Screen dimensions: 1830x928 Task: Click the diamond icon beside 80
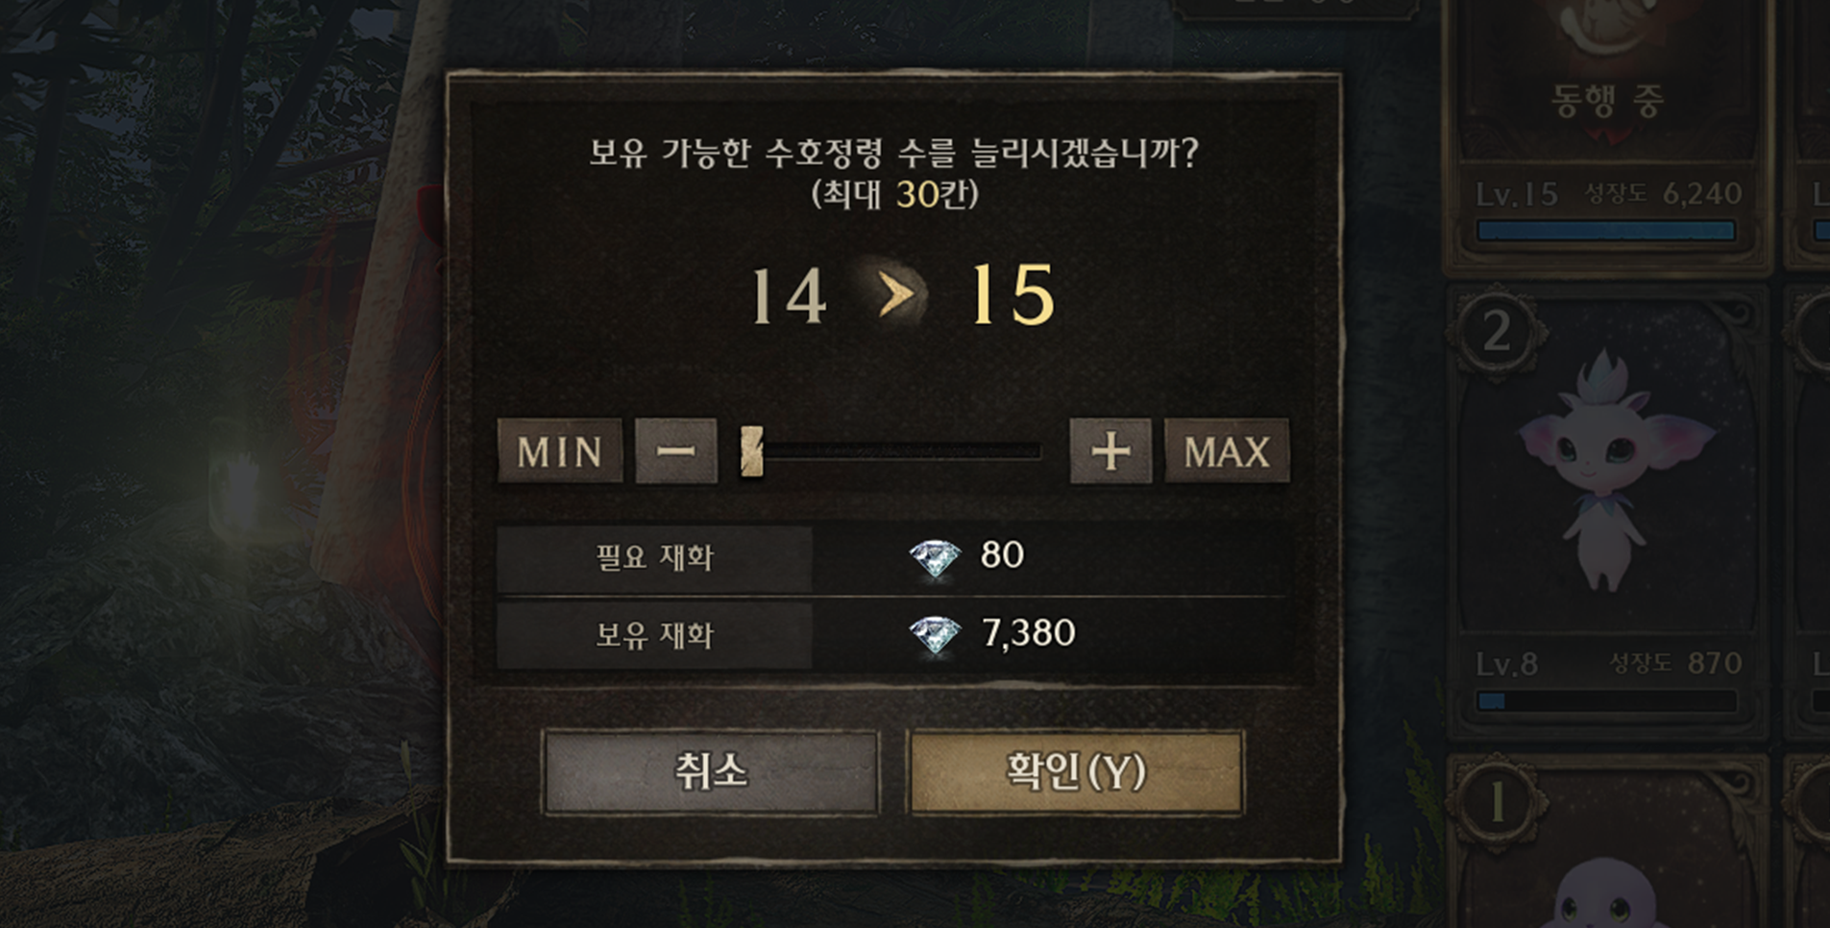(x=935, y=557)
